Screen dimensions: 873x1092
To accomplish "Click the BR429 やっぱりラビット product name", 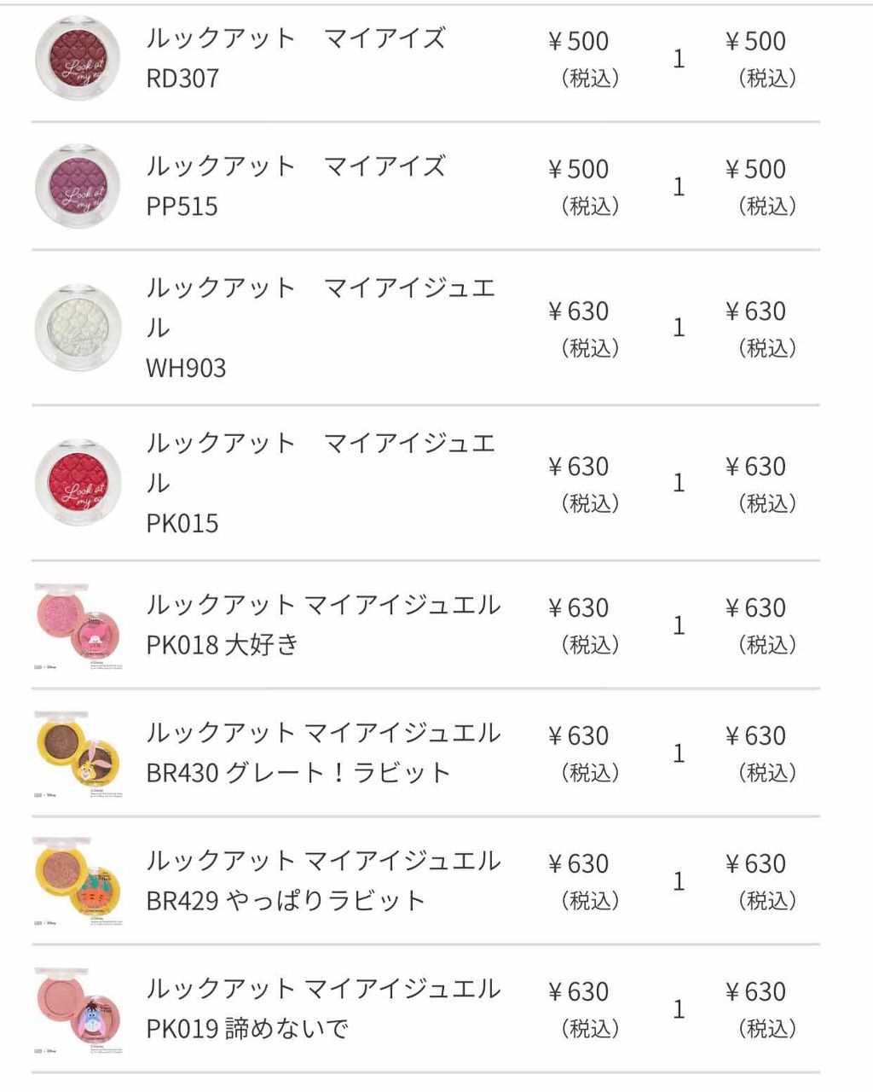I will [322, 880].
